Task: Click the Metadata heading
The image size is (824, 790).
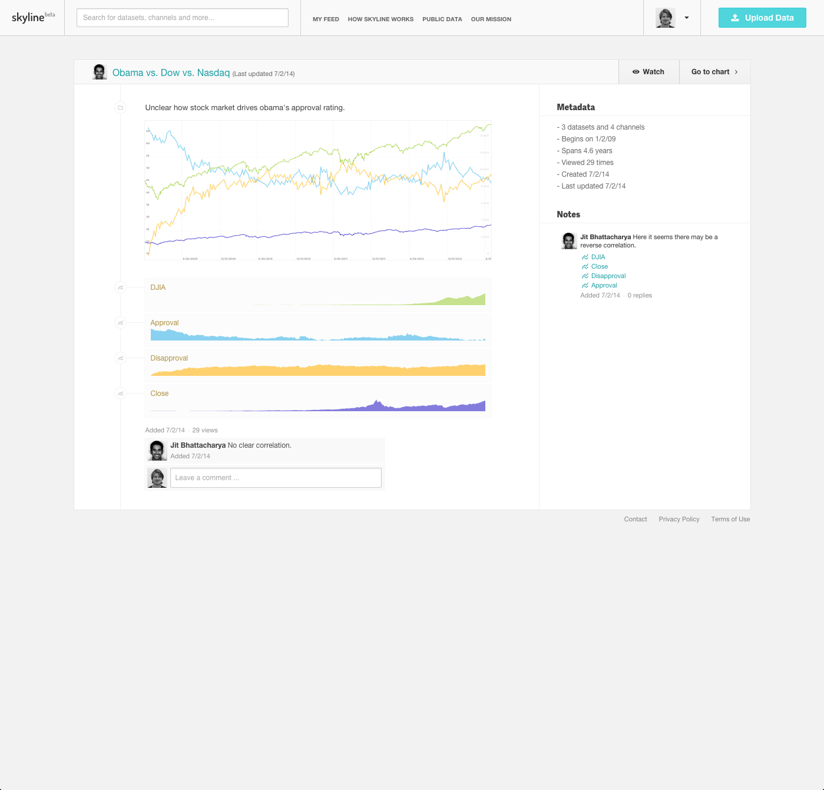Action: pos(576,107)
